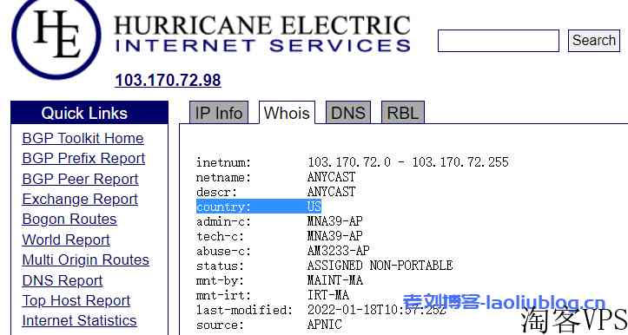
Task: Open Internet Statistics link
Action: coord(79,320)
